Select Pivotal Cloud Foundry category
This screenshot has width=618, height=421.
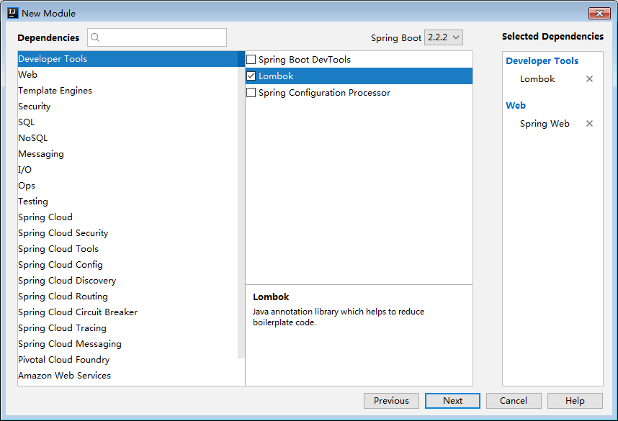(127, 360)
